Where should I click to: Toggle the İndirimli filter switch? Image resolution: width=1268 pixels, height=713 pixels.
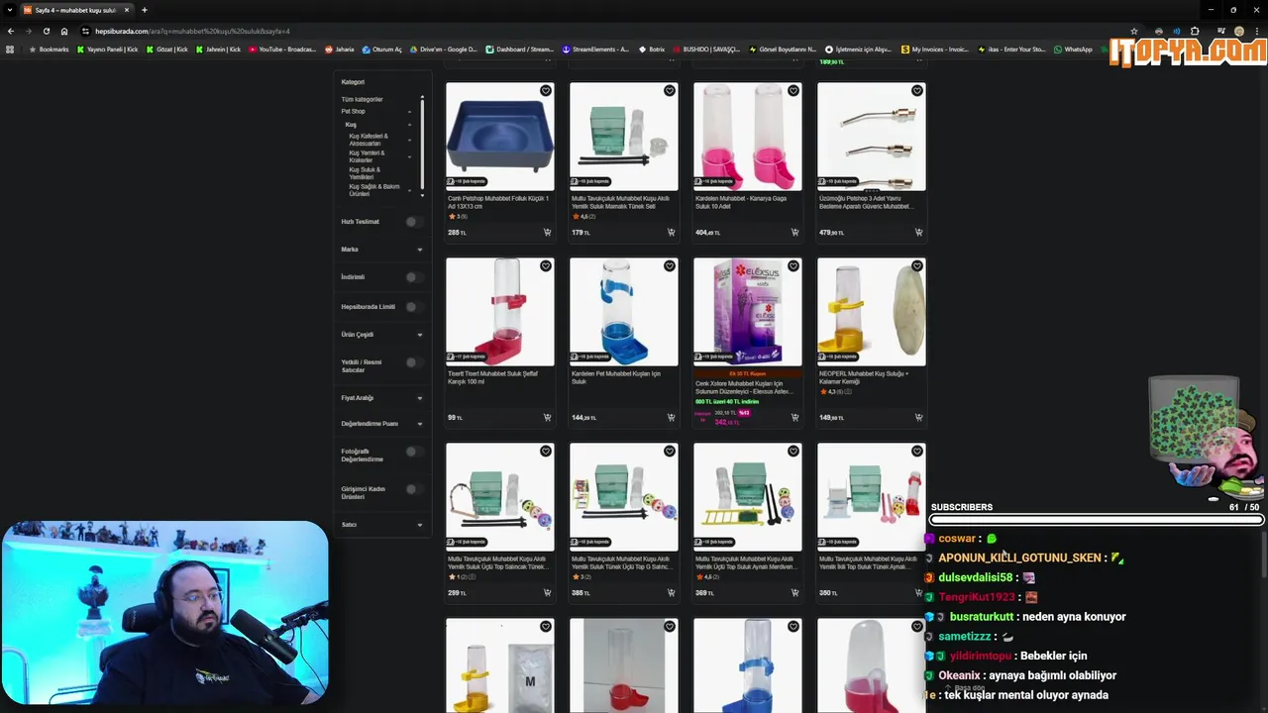click(x=414, y=277)
